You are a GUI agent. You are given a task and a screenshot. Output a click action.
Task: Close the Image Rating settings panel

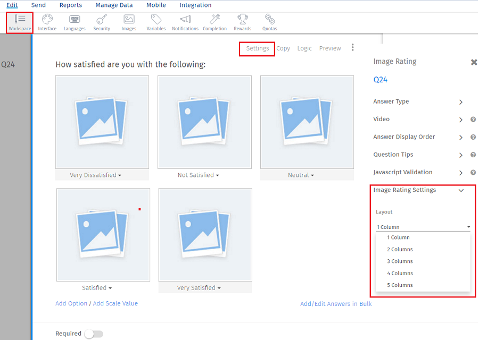[474, 62]
